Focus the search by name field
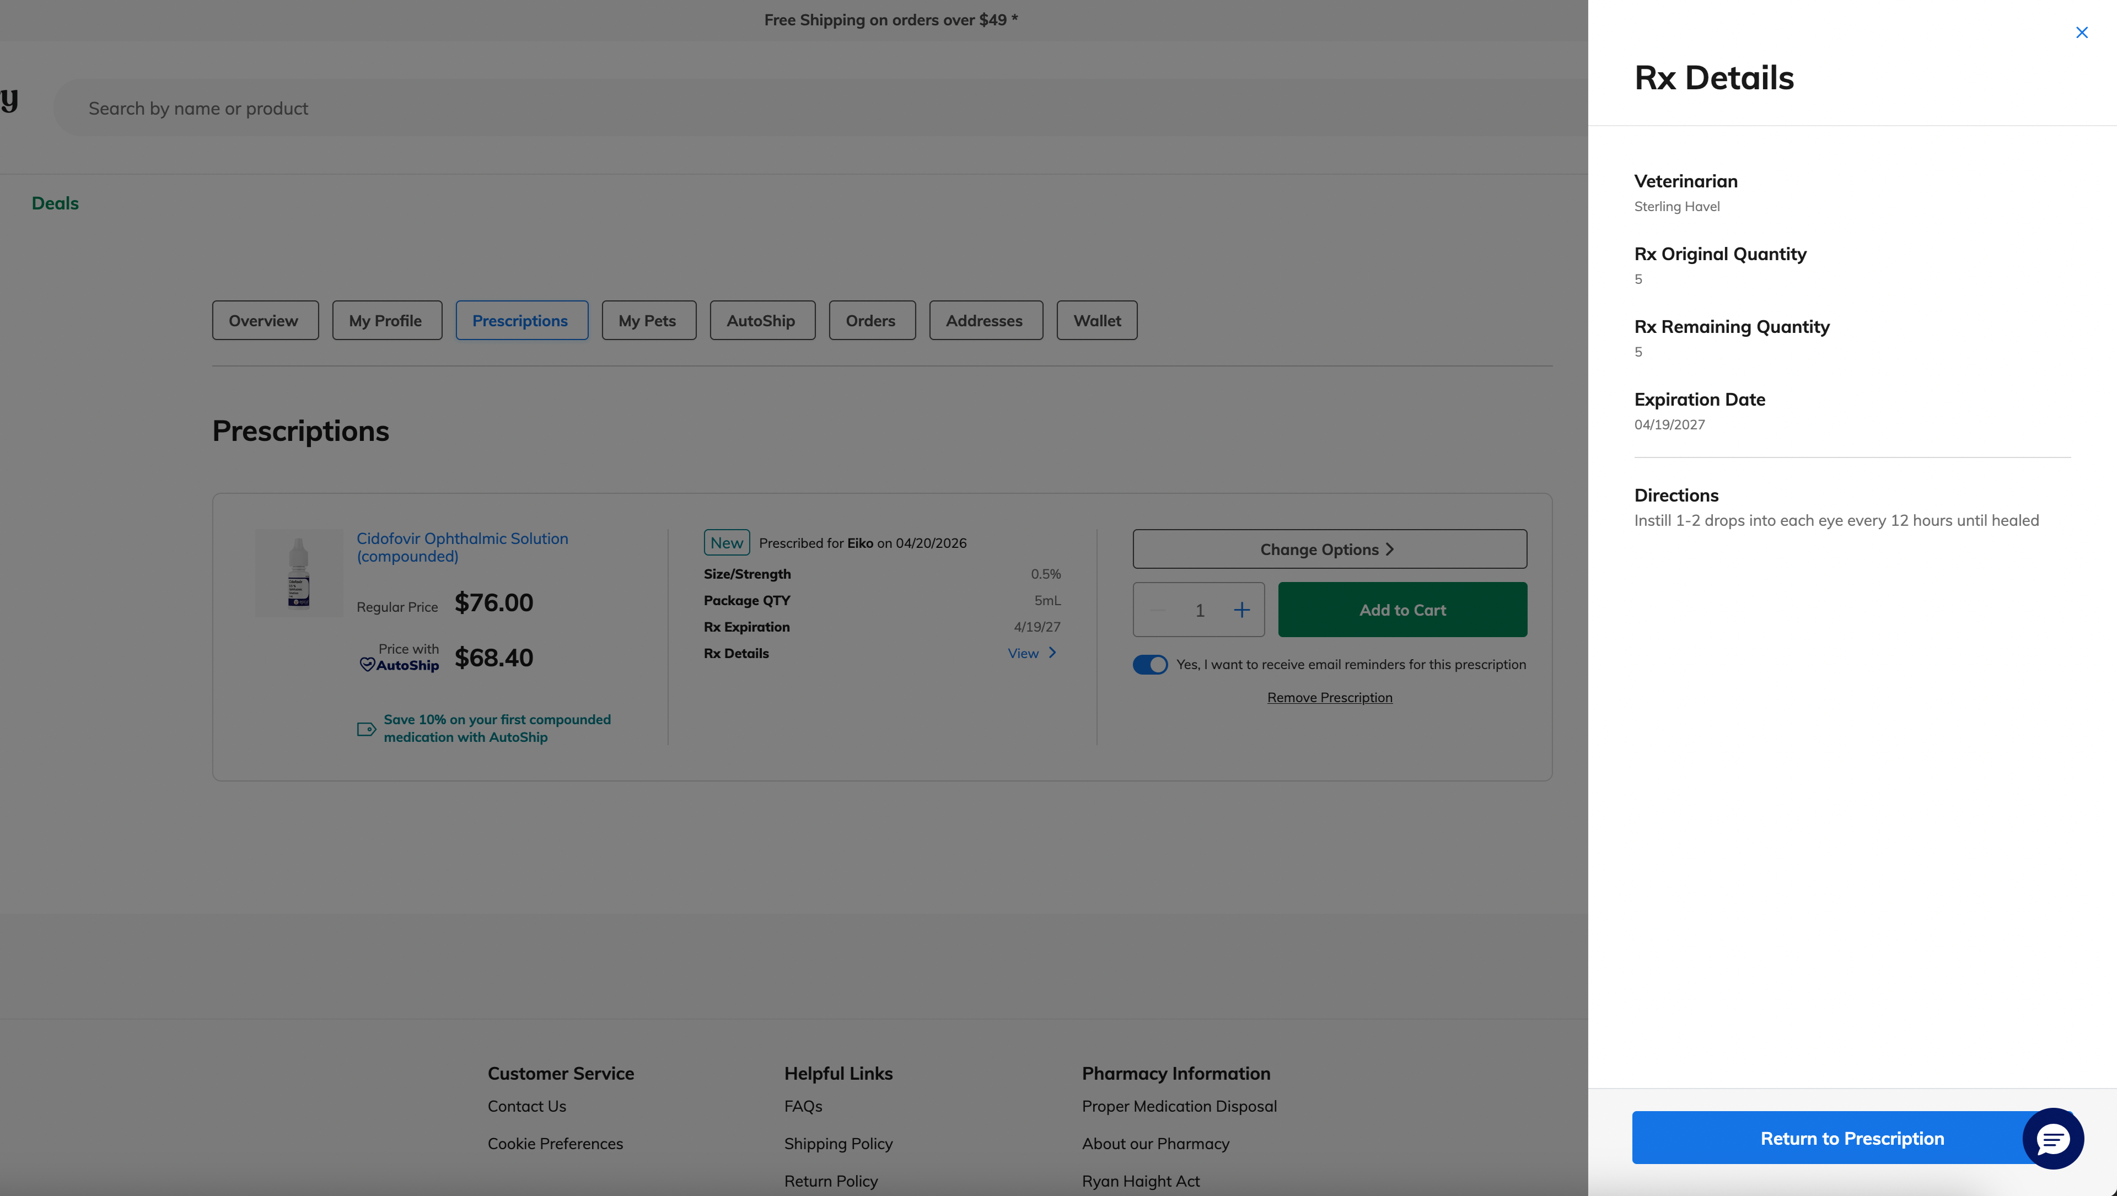Screen dimensions: 2117x1196 click(740, 109)
